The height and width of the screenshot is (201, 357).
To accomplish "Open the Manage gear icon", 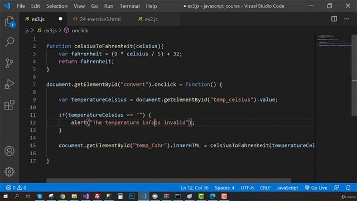I will pos(9,171).
